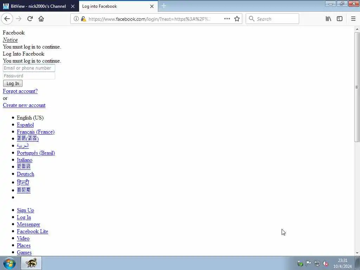
Task: Bookmark this page with the star
Action: pos(237,19)
